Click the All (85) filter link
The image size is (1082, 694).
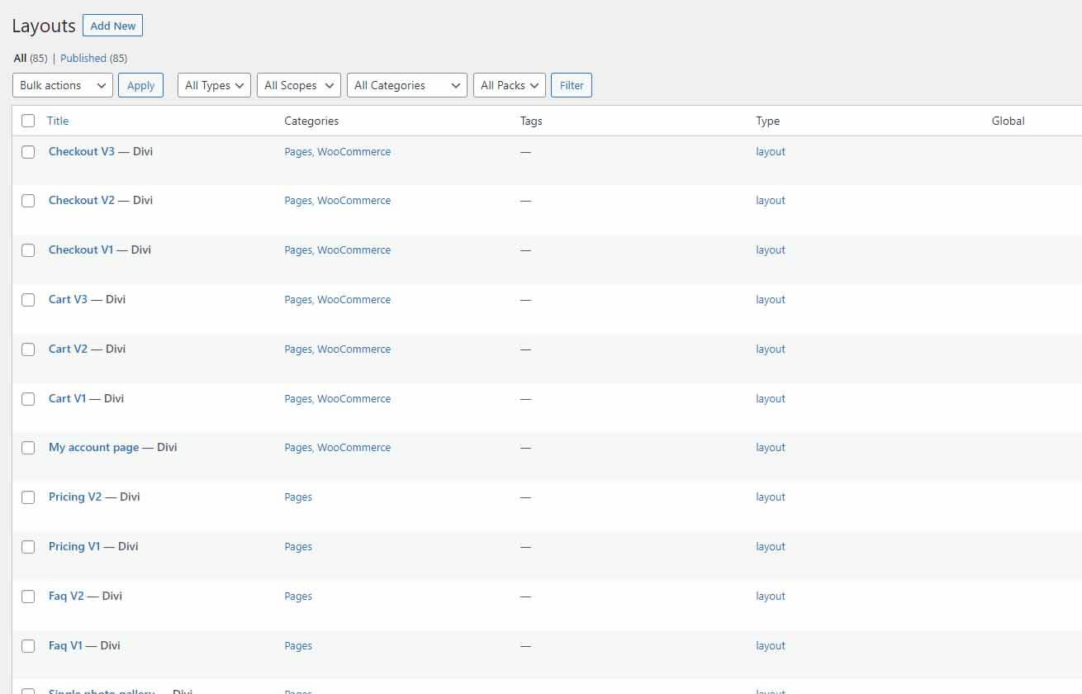pyautogui.click(x=19, y=58)
